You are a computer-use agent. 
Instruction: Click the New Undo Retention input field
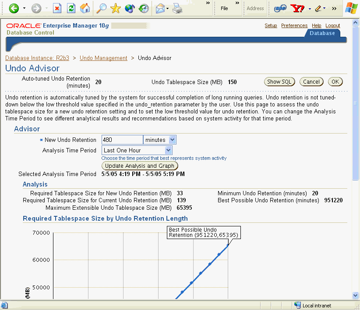click(122, 140)
